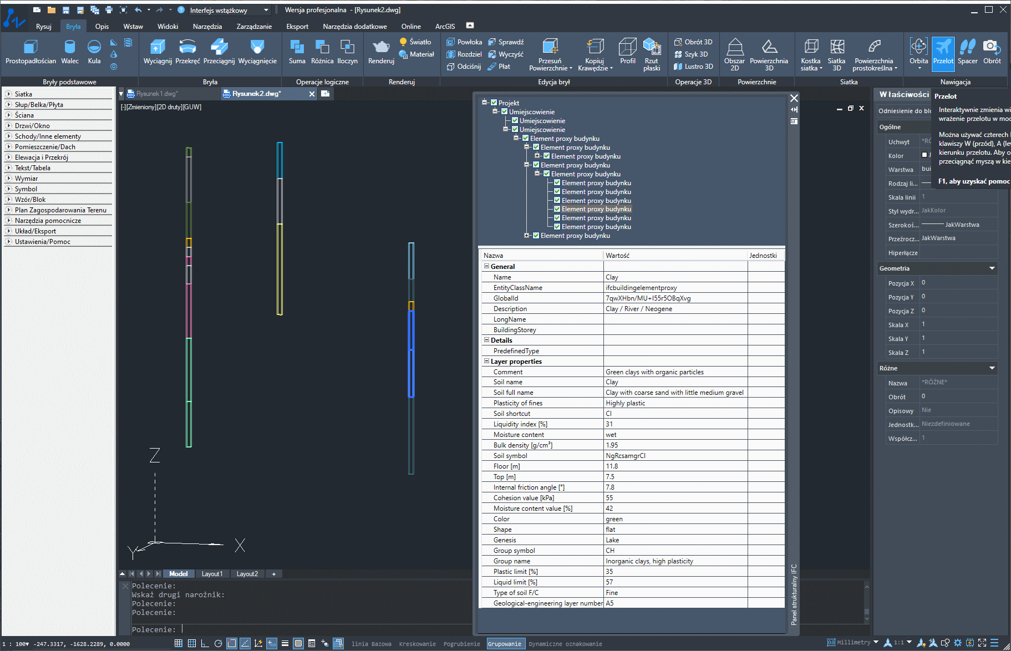Click the Powierzchnia 3D tool
The width and height of the screenshot is (1011, 651).
click(769, 54)
